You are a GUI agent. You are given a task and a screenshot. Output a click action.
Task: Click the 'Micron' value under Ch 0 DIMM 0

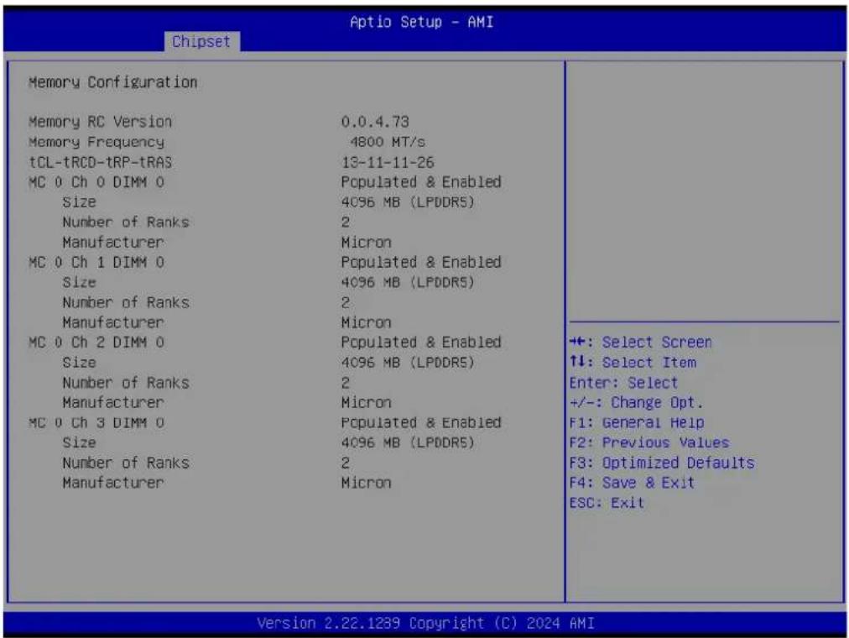(x=366, y=242)
